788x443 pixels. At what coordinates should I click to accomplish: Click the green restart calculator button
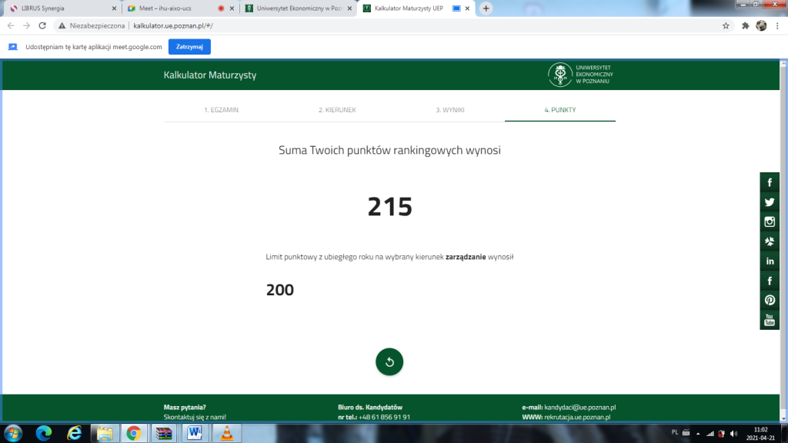point(389,362)
